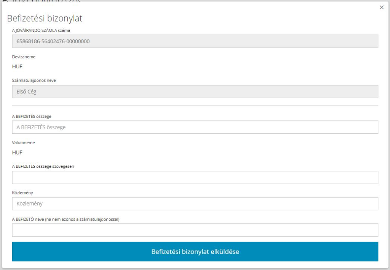This screenshot has width=390, height=270.
Task: Click the A JÓVÁÍRANDÓ SZÁMLA száma label
Action: point(41,30)
